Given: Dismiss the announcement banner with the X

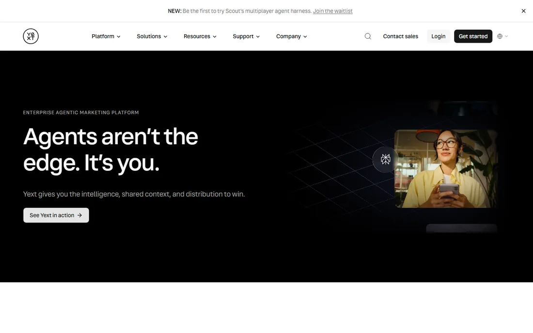Looking at the screenshot, I should (x=523, y=11).
